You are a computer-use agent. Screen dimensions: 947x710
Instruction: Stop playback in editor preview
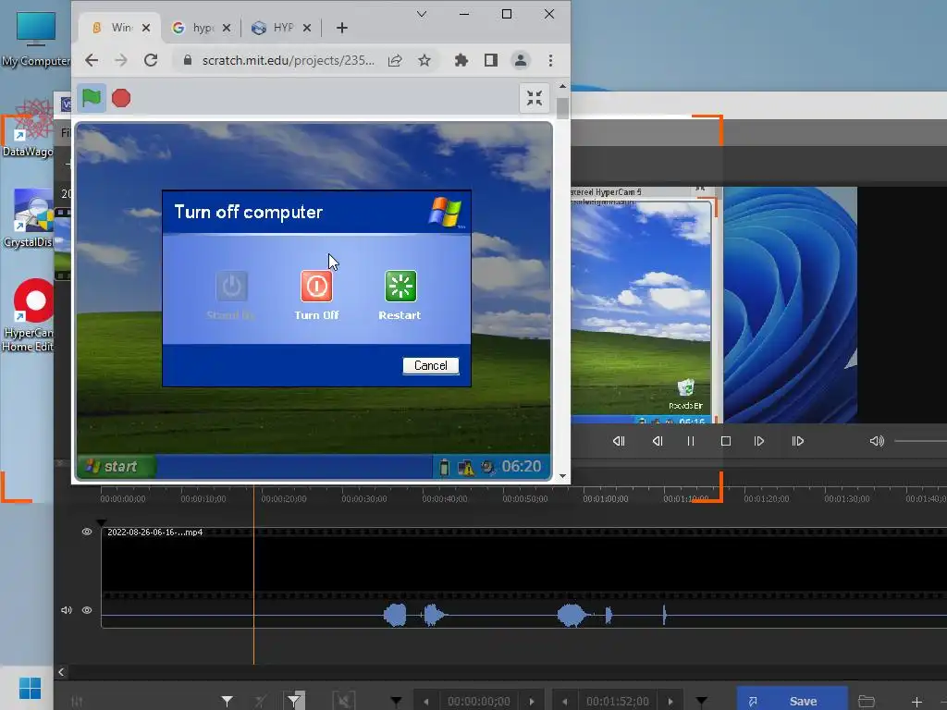click(726, 441)
